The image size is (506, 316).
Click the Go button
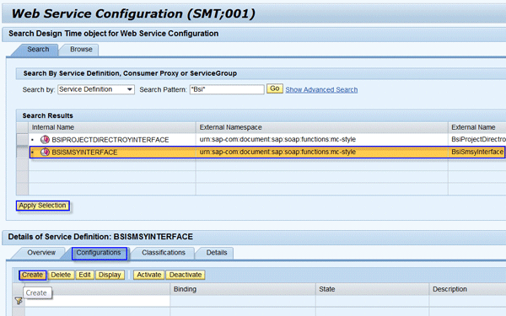click(275, 88)
